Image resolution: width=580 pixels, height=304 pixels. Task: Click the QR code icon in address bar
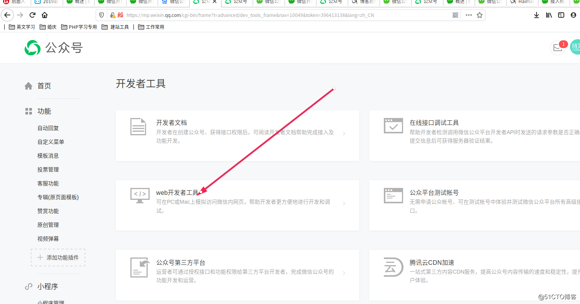pyautogui.click(x=455, y=15)
